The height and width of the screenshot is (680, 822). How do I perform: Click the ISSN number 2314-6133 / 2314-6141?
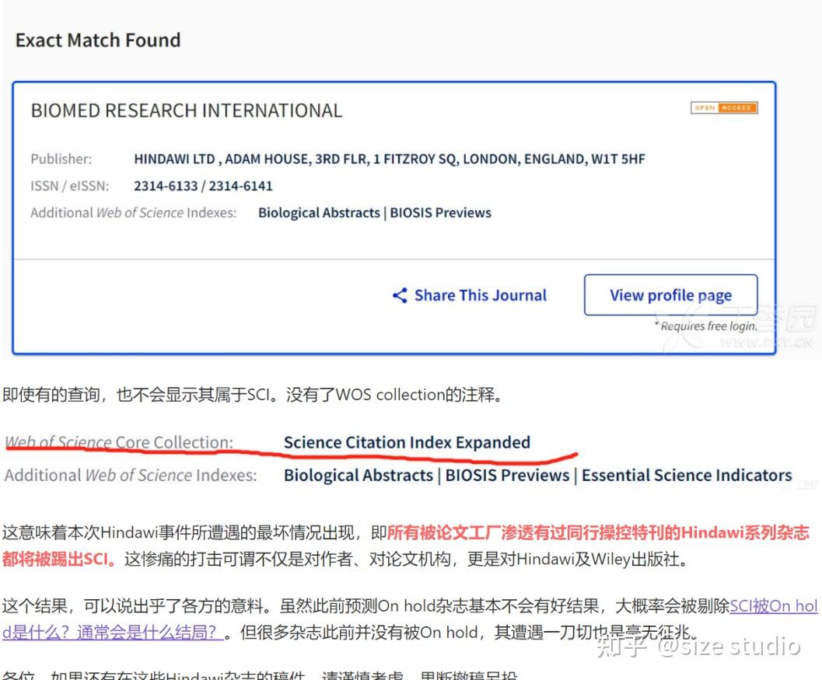204,186
